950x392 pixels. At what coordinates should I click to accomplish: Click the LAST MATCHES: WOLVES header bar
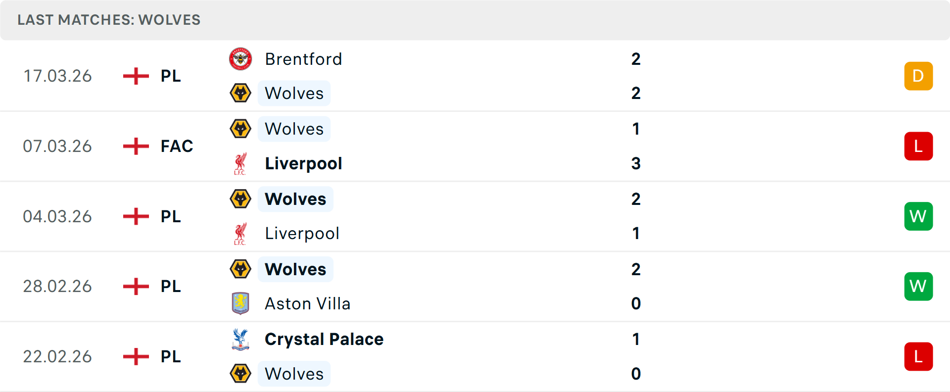pyautogui.click(x=109, y=20)
